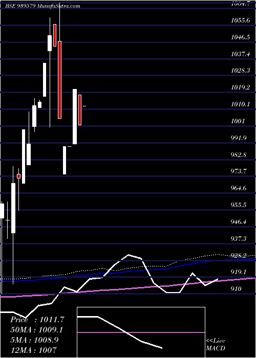Click the price label 919.1
Viewport: 256px width, 358px height.
tap(239, 272)
